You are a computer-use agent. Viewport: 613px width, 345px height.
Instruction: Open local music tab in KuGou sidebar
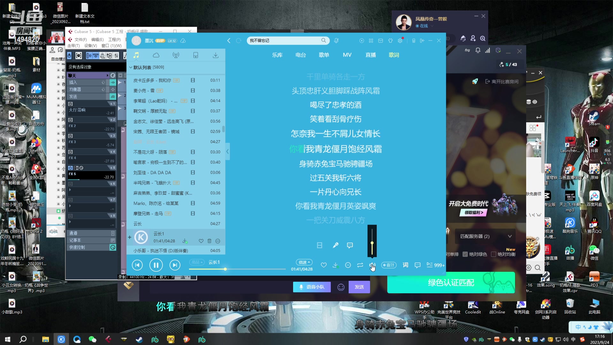coord(136,55)
